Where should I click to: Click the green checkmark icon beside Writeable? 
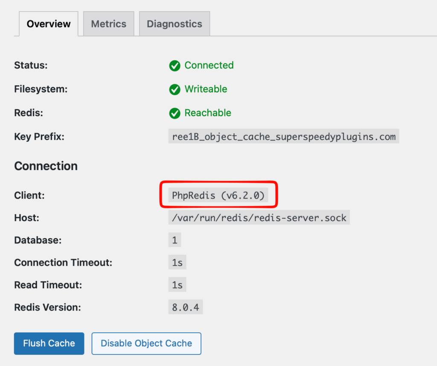[175, 90]
